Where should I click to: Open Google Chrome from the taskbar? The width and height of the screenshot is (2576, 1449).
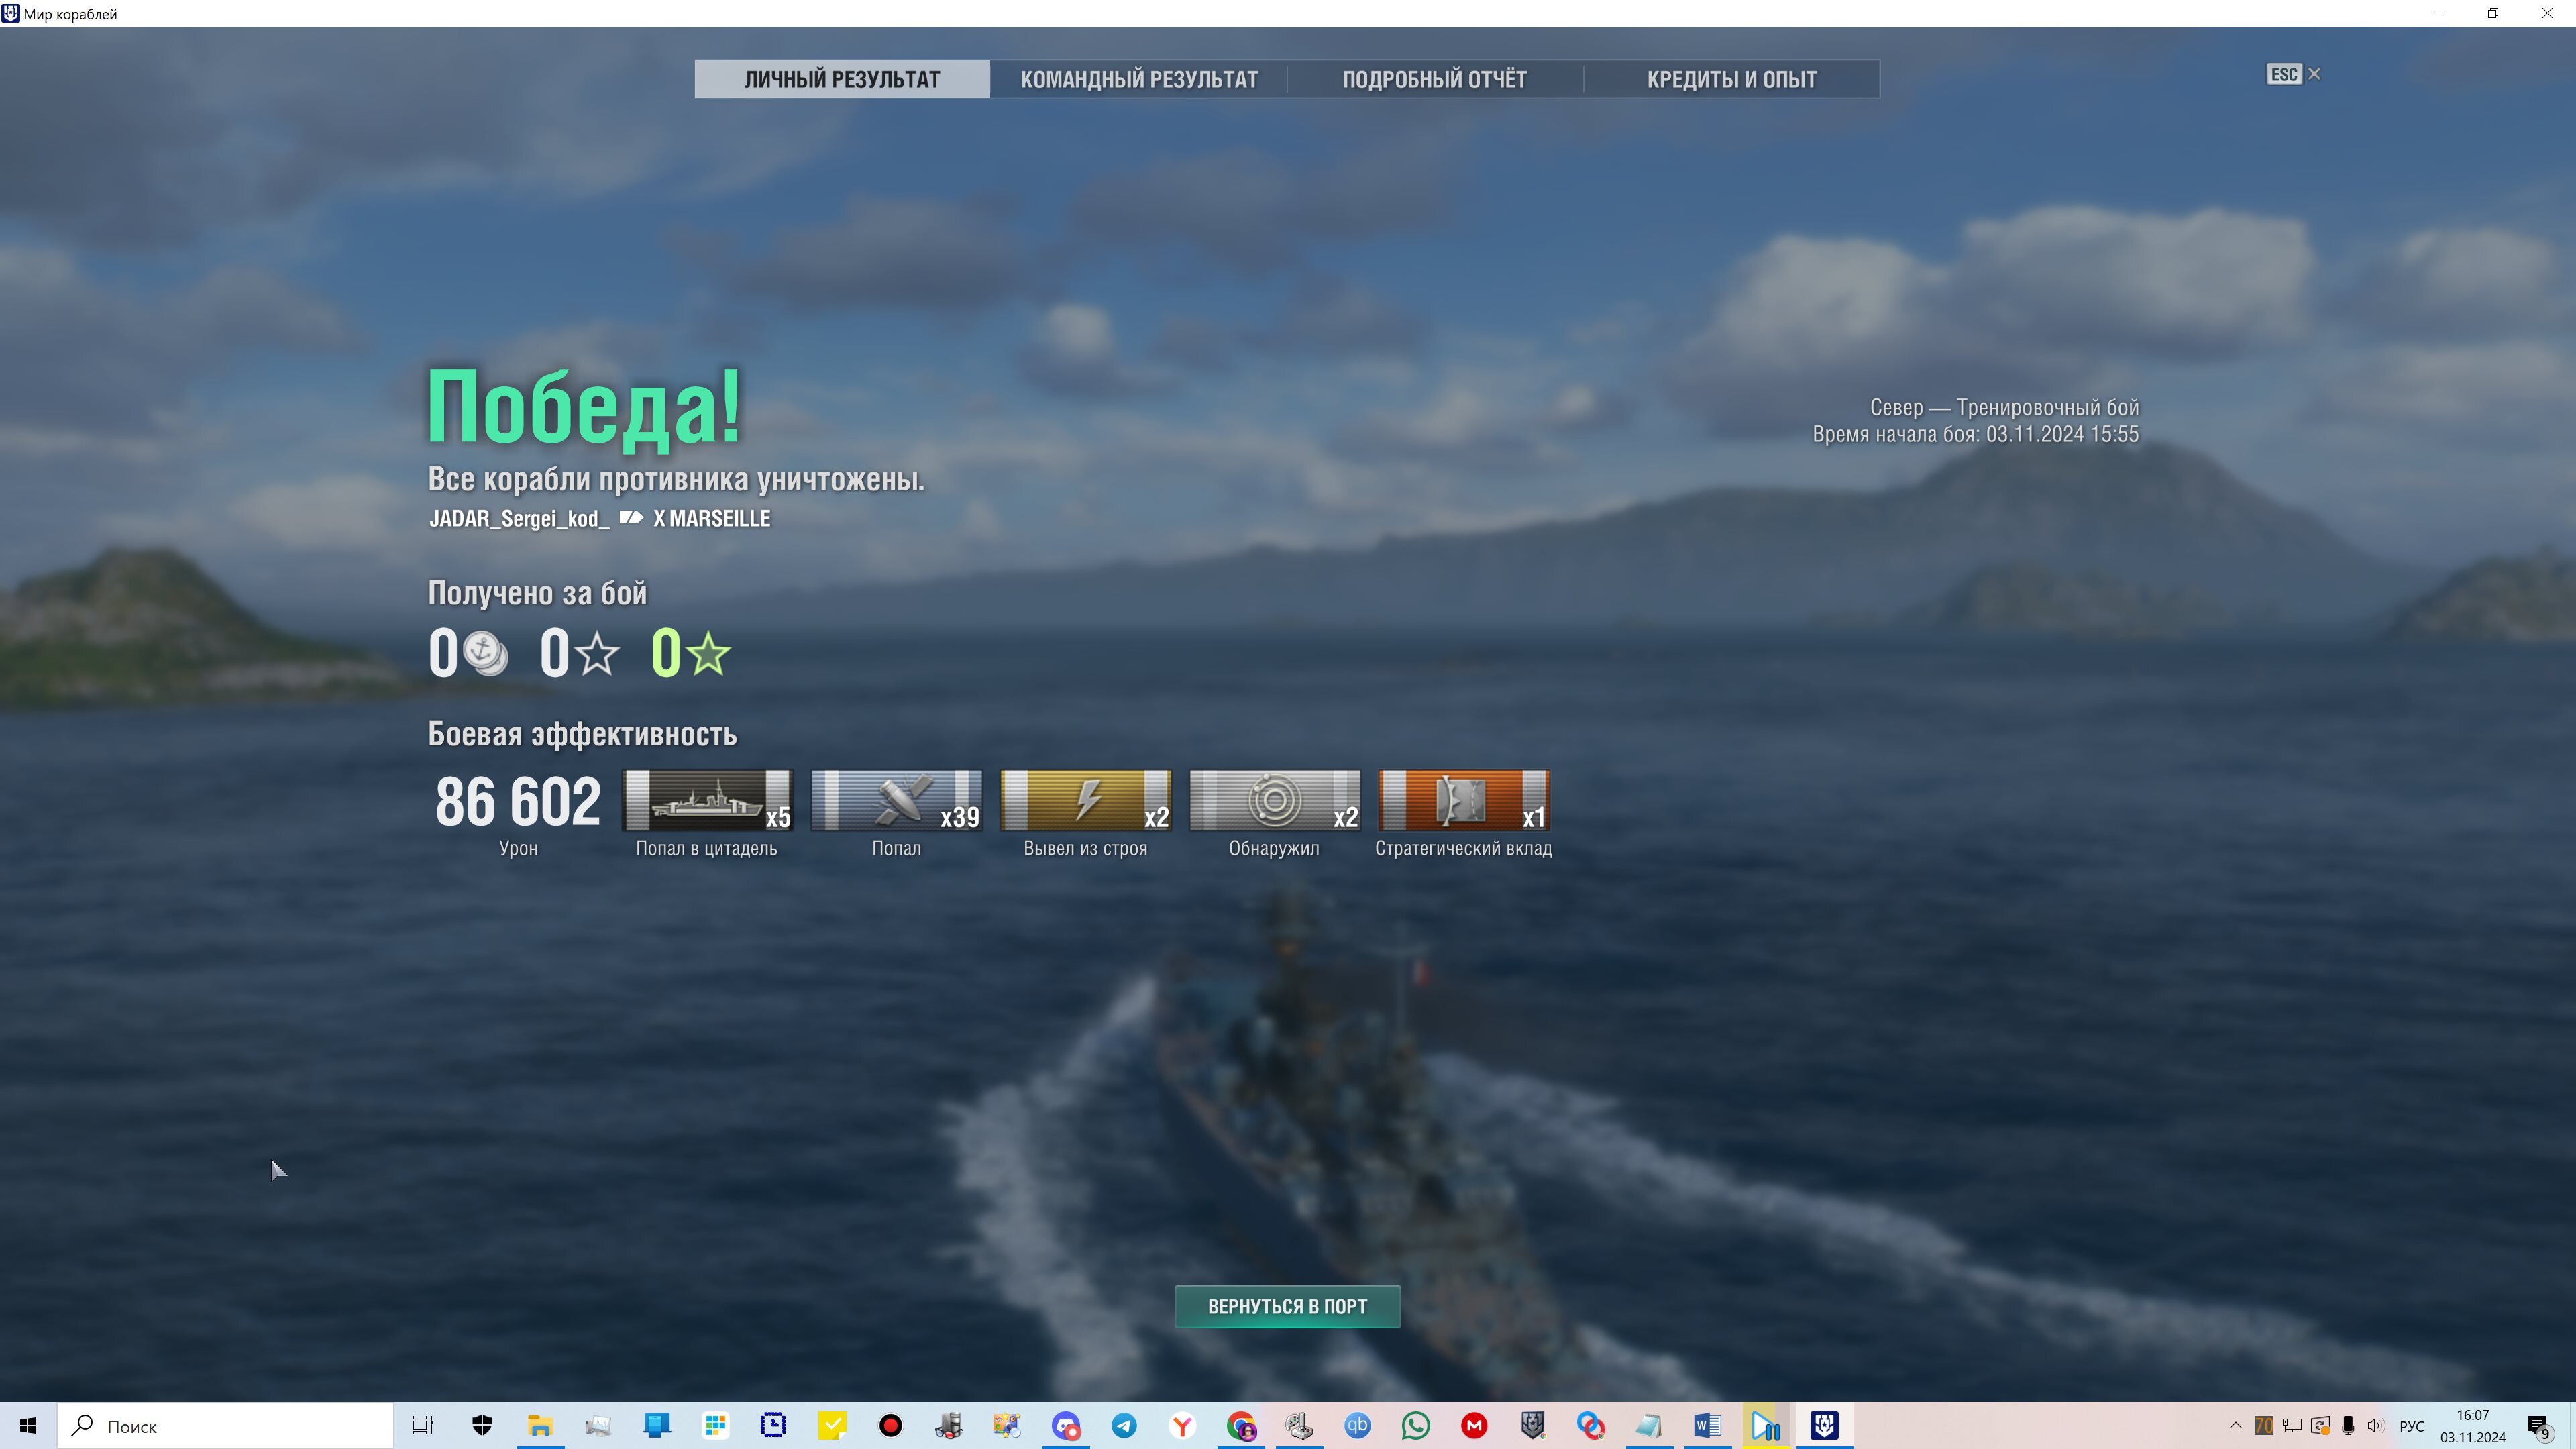1241,1426
